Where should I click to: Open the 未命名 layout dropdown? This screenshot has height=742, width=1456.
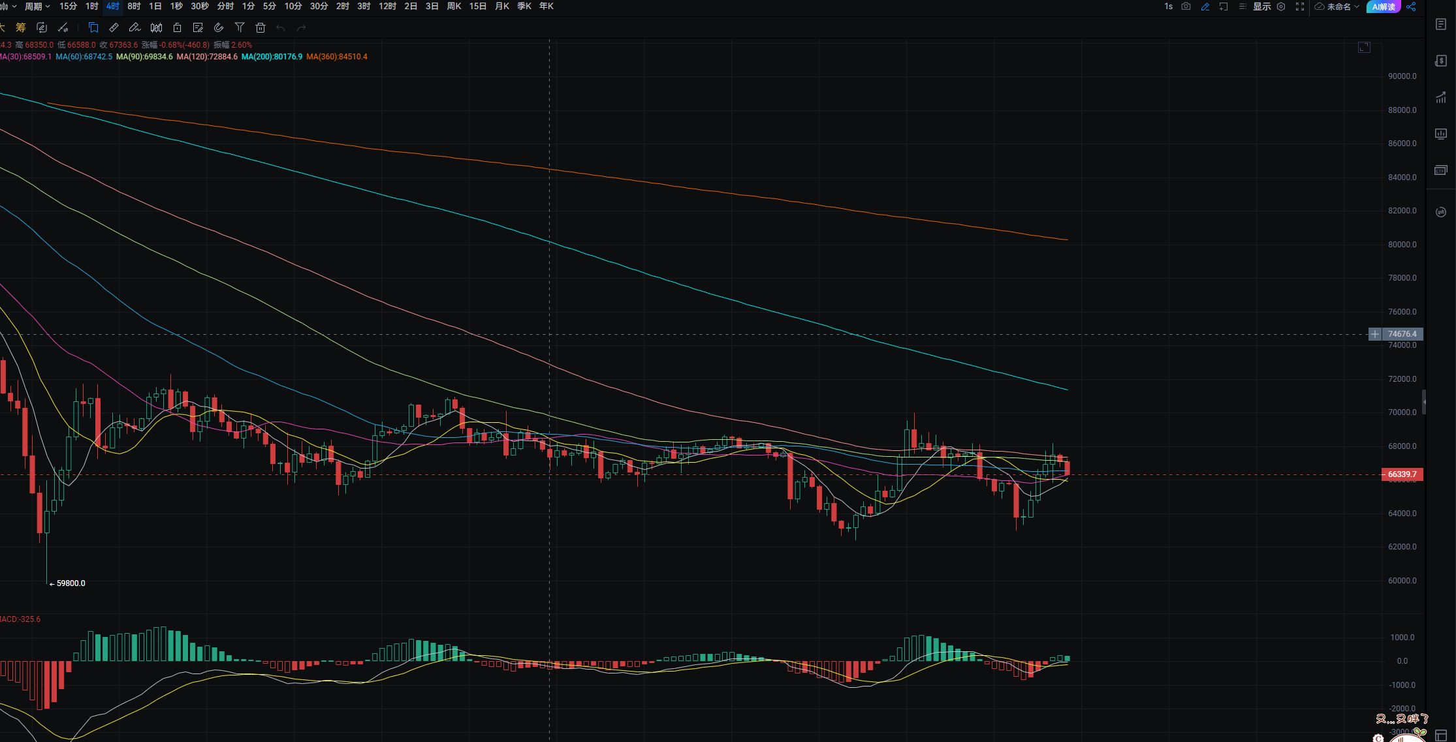[x=1338, y=7]
